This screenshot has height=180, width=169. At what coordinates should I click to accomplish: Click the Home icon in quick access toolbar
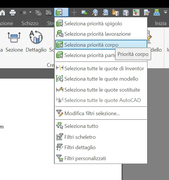2,12
